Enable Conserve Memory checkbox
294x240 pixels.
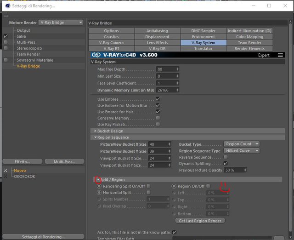point(158,118)
